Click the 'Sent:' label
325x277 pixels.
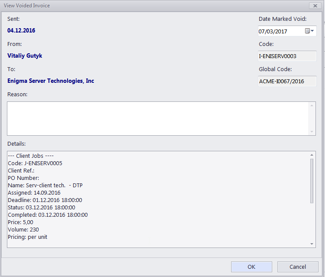point(13,19)
